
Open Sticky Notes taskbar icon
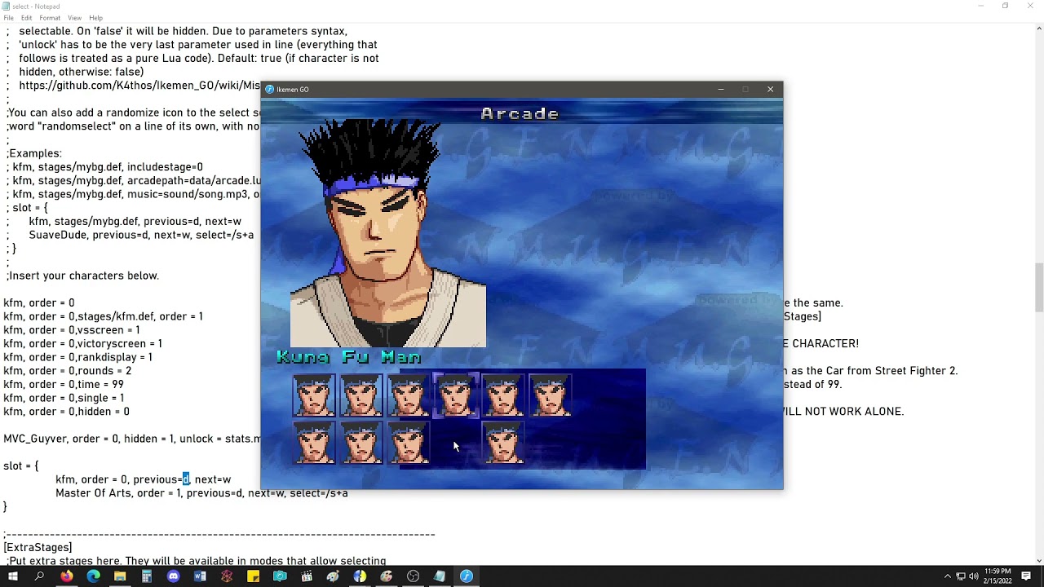(x=253, y=576)
